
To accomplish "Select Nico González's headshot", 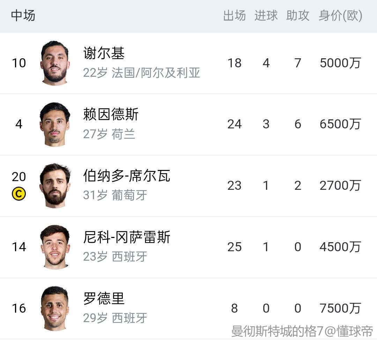I will coord(55,247).
